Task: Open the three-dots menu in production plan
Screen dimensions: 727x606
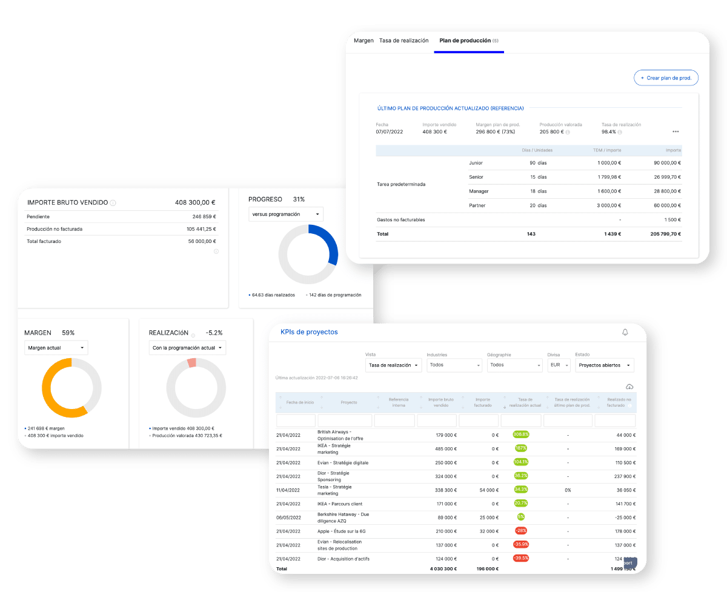Action: click(x=676, y=132)
